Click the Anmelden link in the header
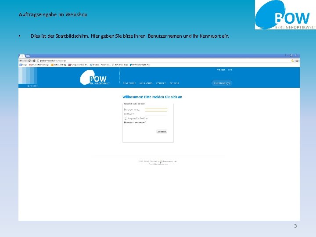Screen dimensions: 316x237 click(x=221, y=70)
